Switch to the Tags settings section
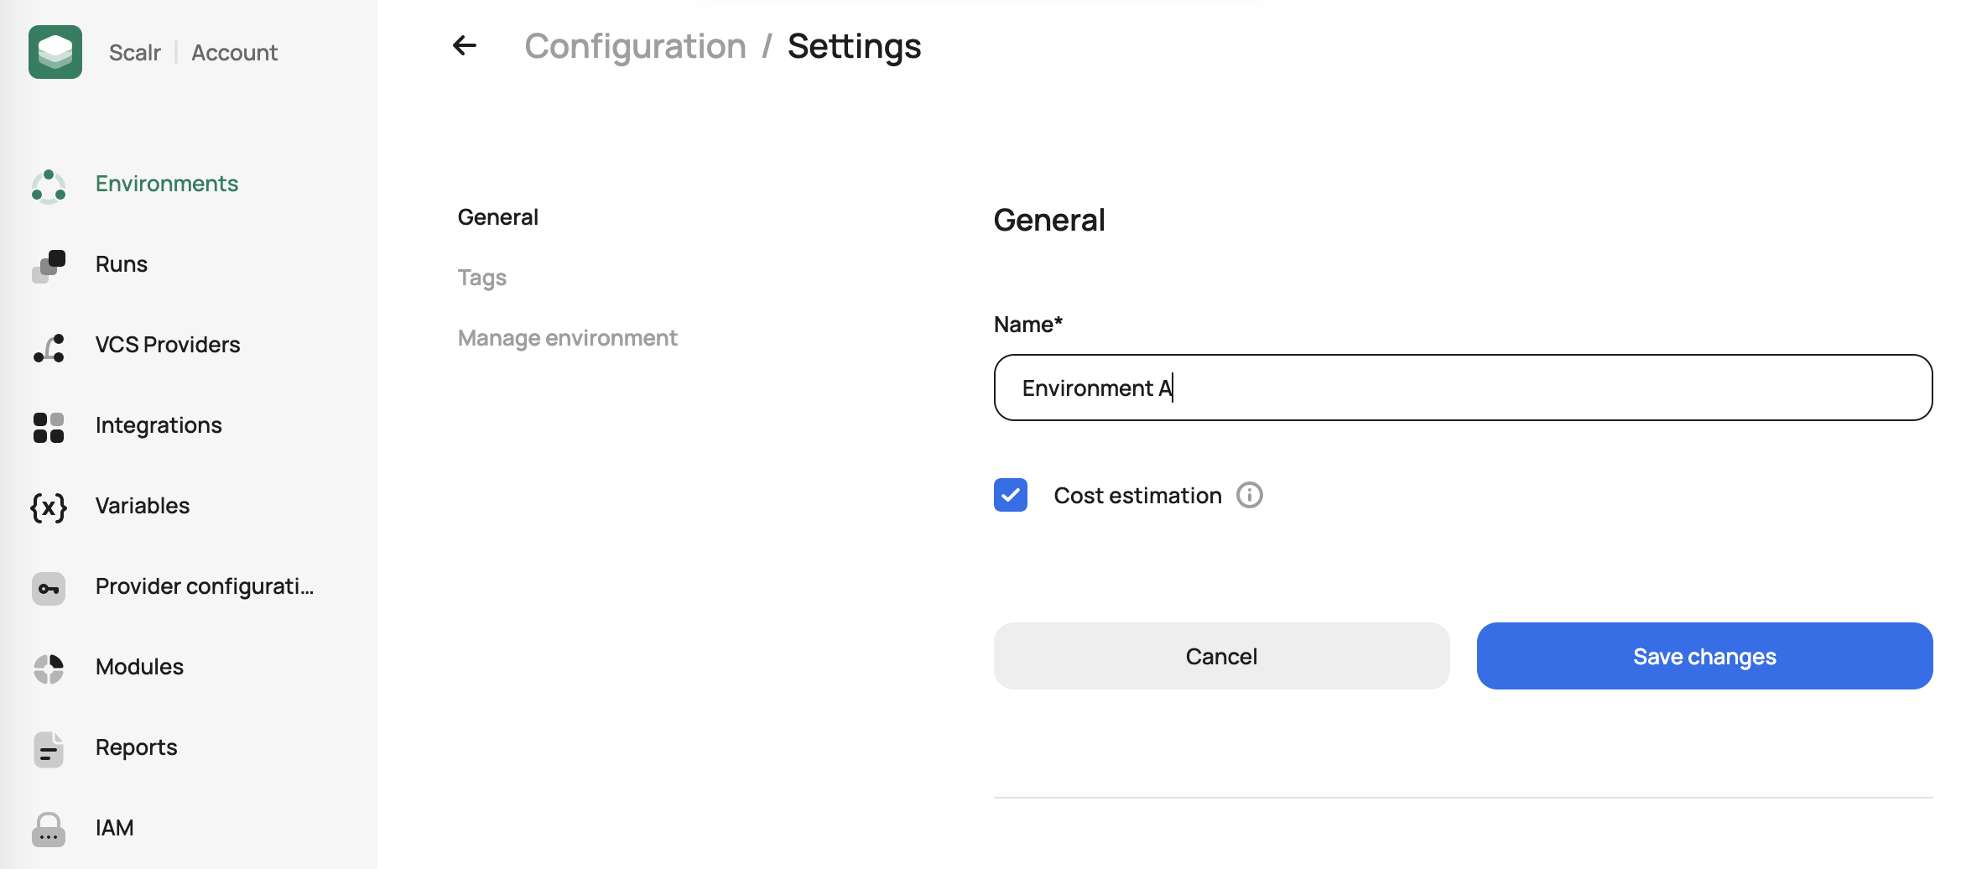1961x869 pixels. [x=482, y=278]
